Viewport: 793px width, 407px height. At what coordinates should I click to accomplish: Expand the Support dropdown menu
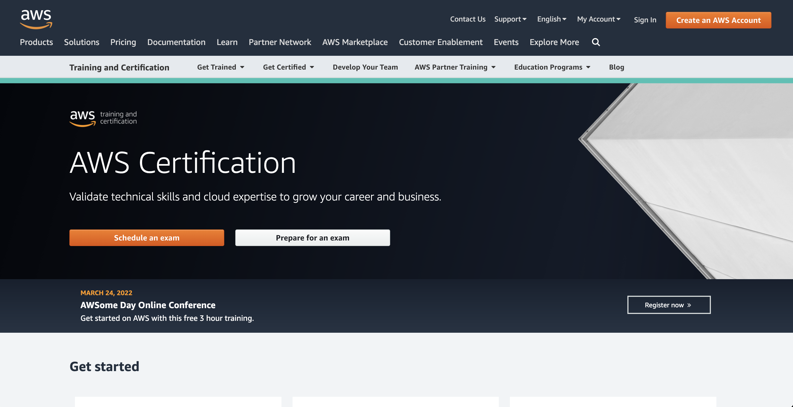click(x=510, y=19)
